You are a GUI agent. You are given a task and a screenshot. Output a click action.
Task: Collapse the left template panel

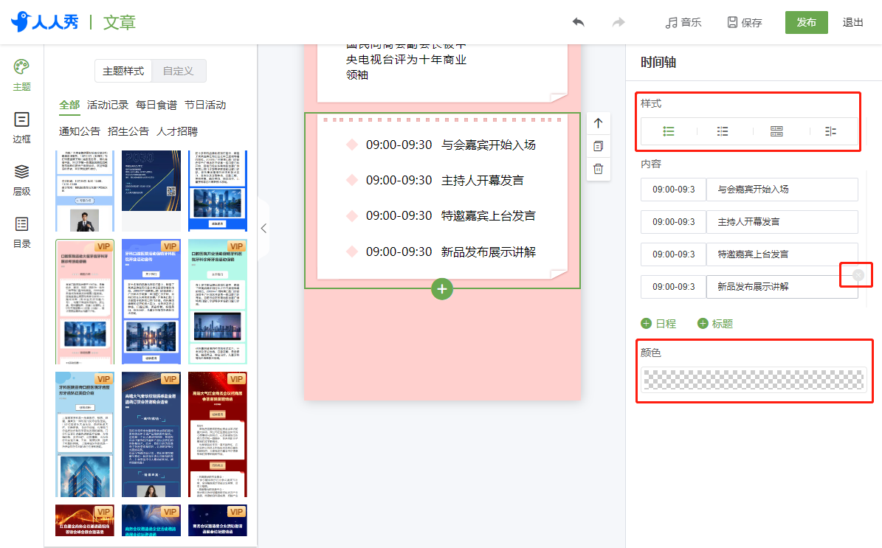[263, 228]
